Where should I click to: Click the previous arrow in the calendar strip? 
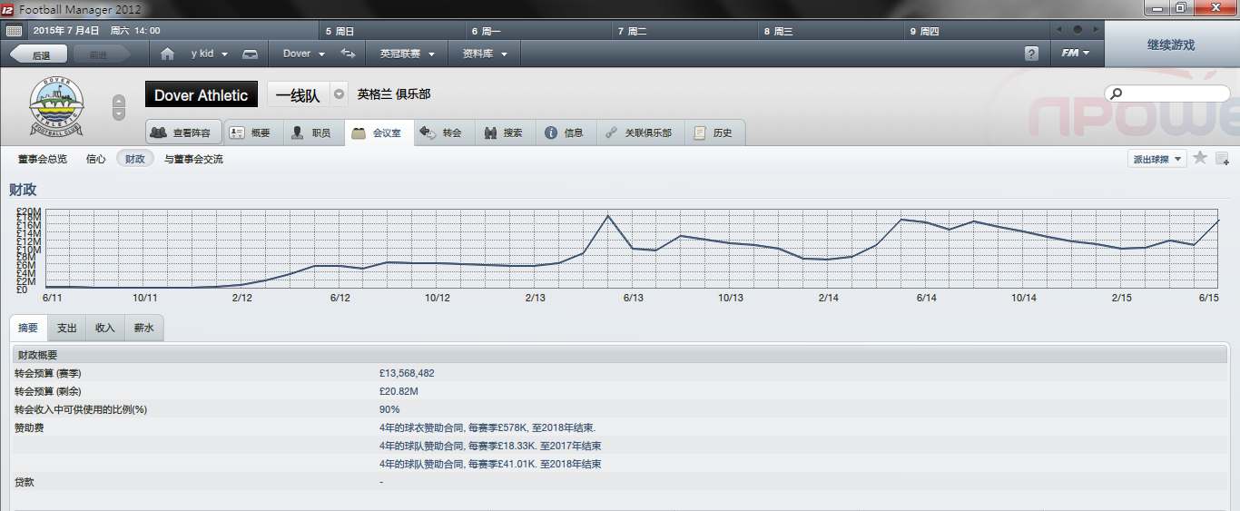tap(1059, 30)
